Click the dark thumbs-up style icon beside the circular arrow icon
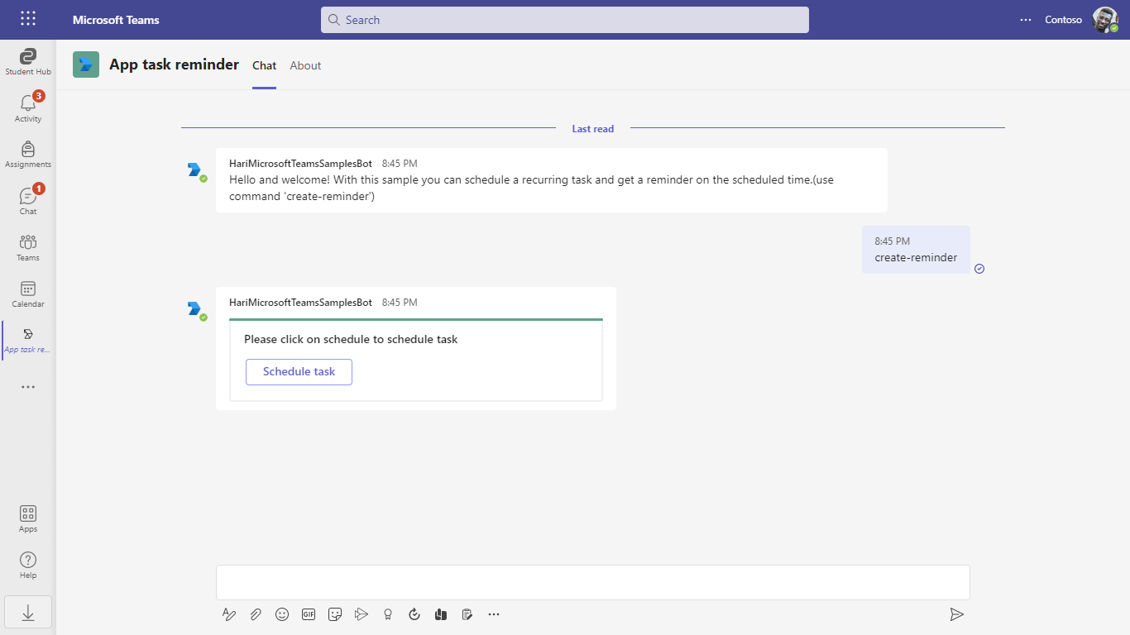 (441, 614)
